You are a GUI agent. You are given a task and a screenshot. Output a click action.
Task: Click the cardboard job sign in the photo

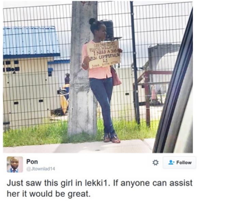tap(103, 55)
